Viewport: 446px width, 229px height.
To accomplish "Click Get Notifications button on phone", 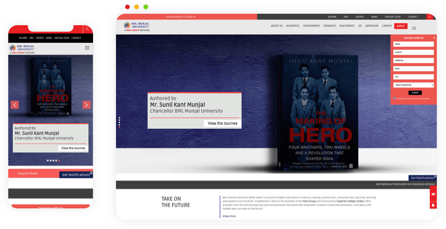I will pyautogui.click(x=76, y=175).
